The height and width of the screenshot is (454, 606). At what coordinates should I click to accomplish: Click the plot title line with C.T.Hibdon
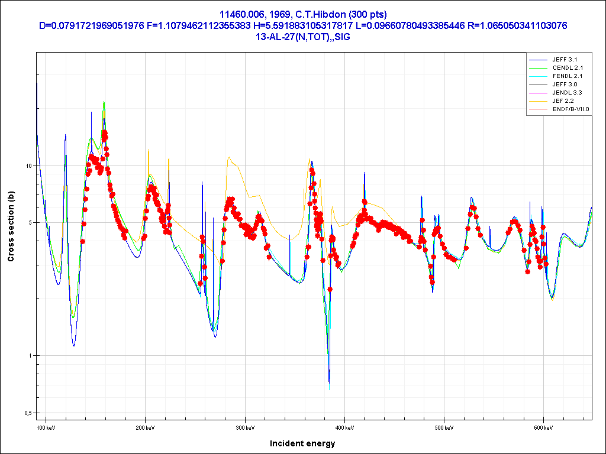click(x=303, y=14)
